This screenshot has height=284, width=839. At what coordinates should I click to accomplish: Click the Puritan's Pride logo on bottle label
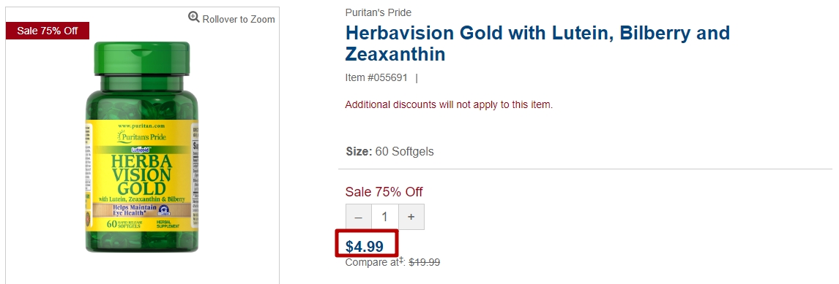click(141, 137)
